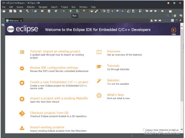Open the Debug dropdown arrow
The width and height of the screenshot is (185, 138).
(x=67, y=11)
